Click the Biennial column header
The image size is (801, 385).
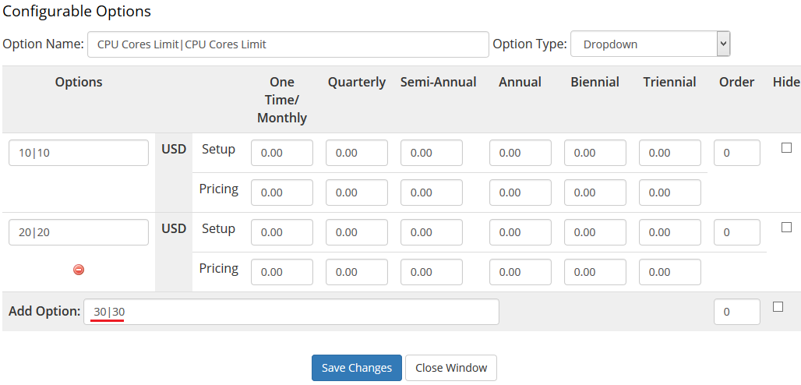(x=595, y=82)
